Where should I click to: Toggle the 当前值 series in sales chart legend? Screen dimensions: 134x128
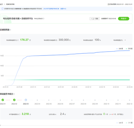(120, 48)
